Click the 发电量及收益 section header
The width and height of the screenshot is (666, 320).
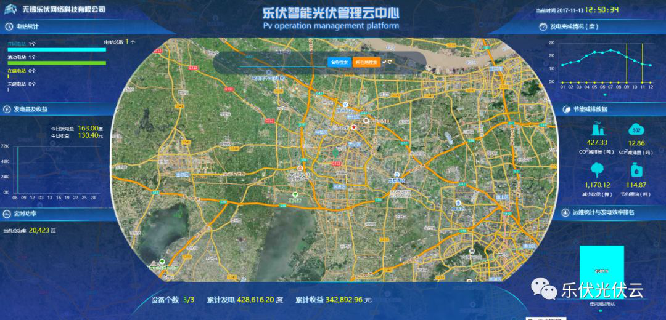coord(31,110)
